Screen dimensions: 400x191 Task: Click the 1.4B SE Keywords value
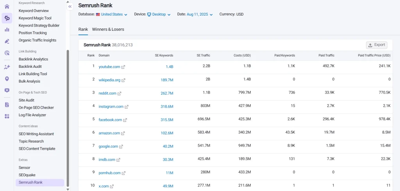(170, 67)
